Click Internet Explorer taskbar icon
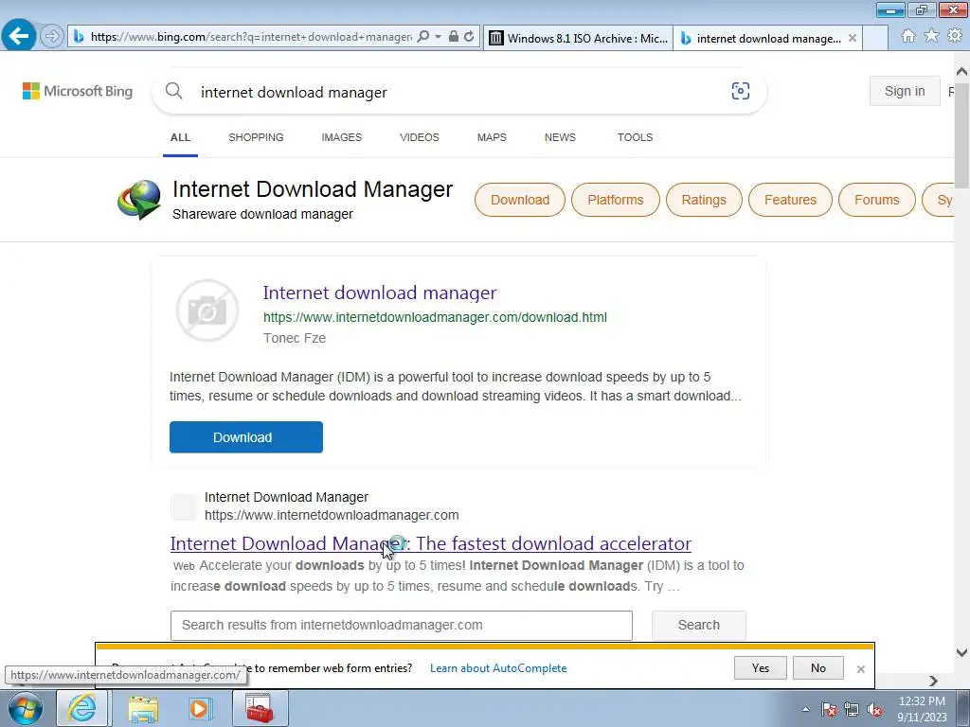The width and height of the screenshot is (970, 727). pyautogui.click(x=82, y=708)
